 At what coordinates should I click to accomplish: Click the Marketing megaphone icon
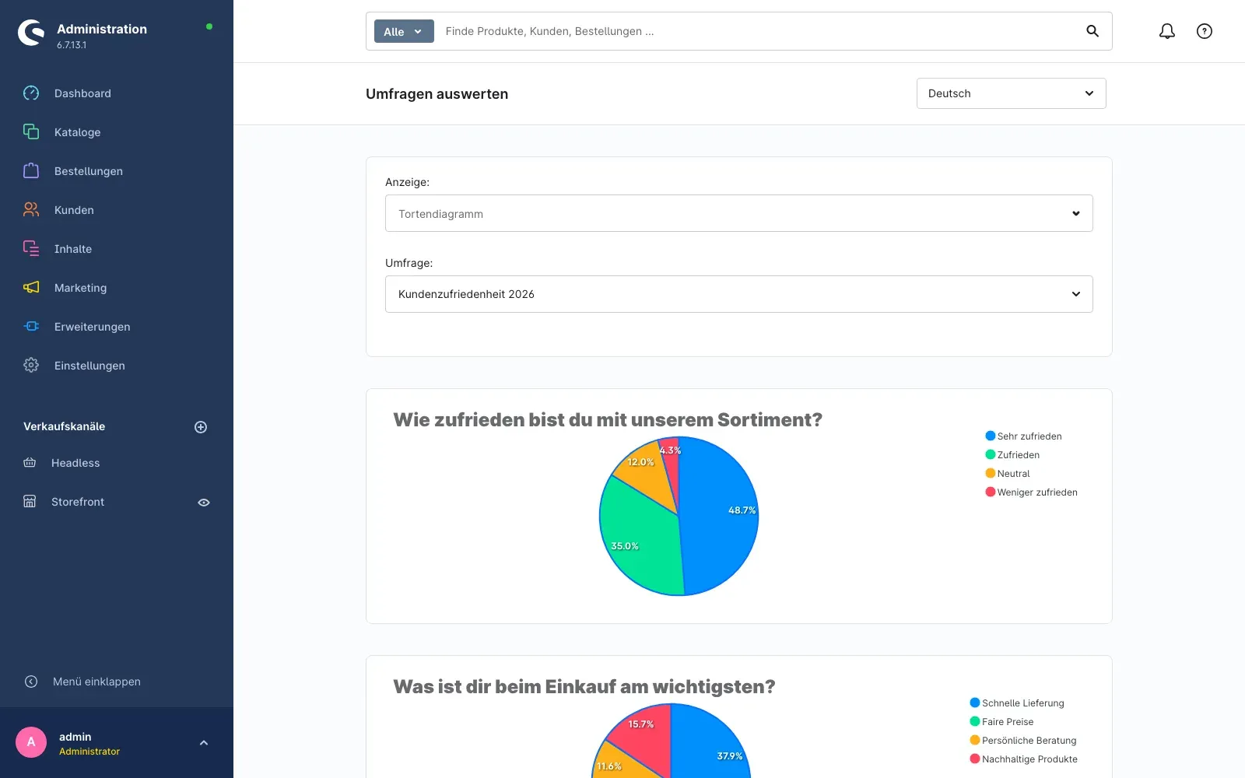click(x=31, y=288)
